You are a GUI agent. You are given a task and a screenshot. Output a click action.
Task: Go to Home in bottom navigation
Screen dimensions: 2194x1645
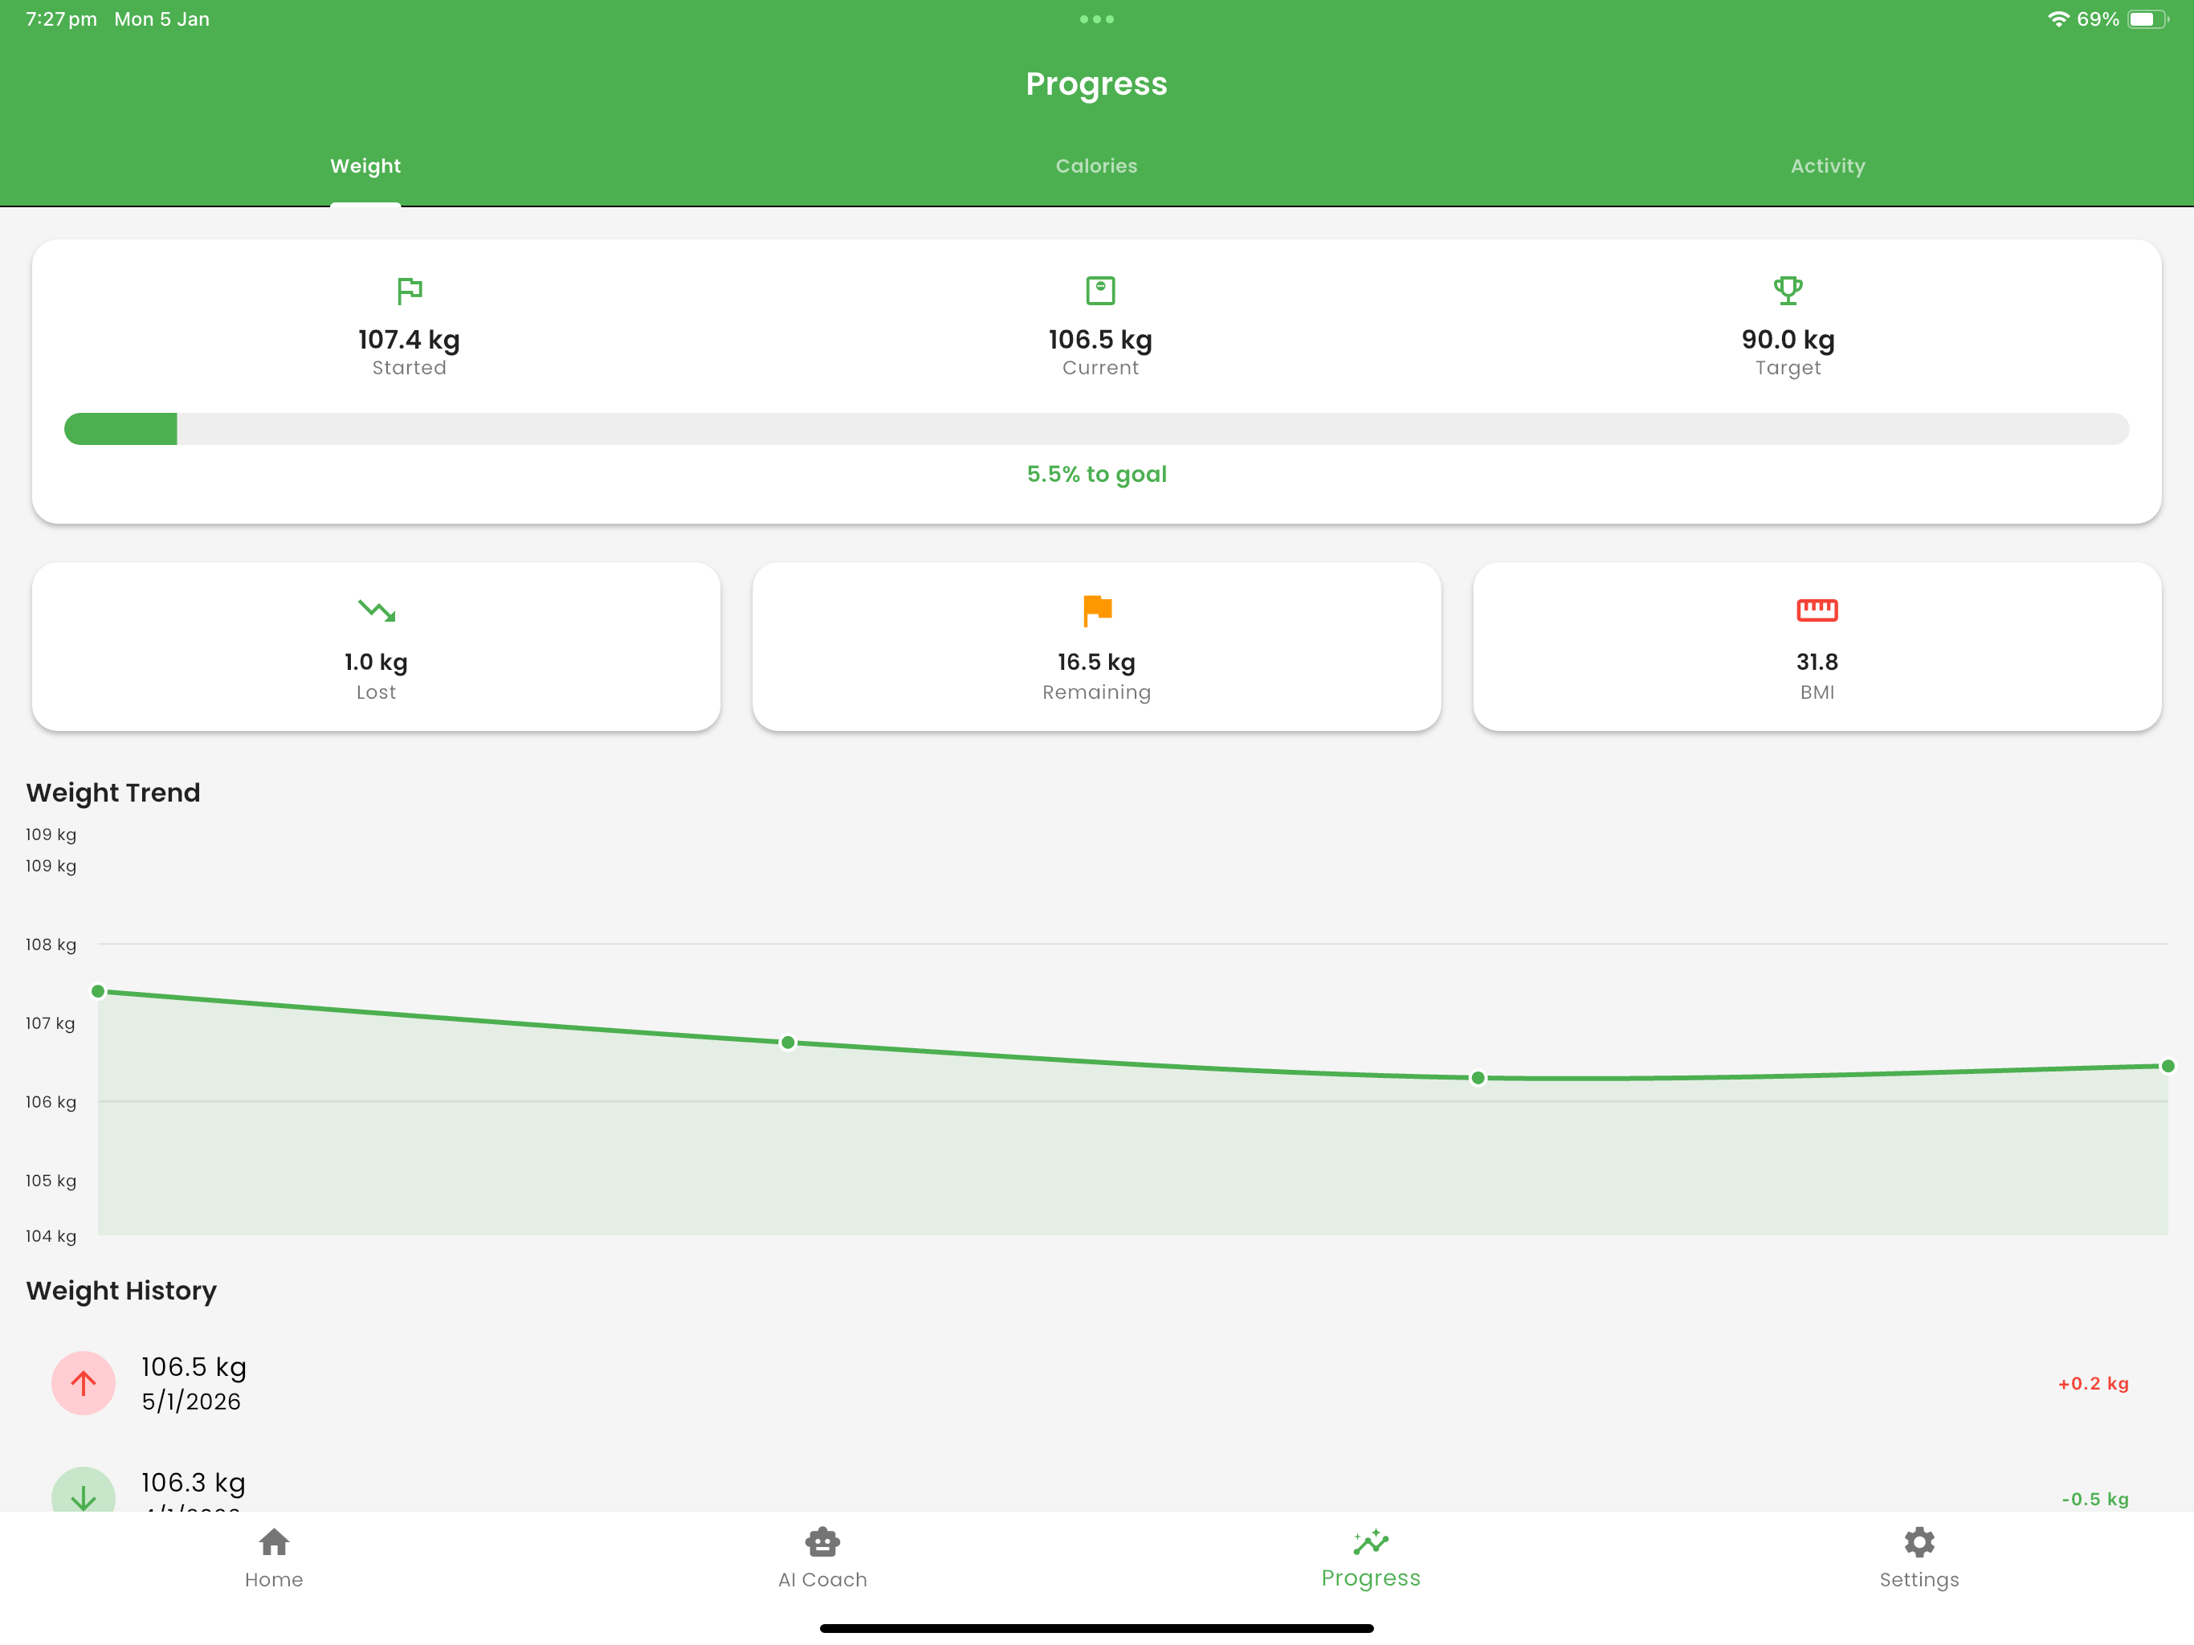274,1557
